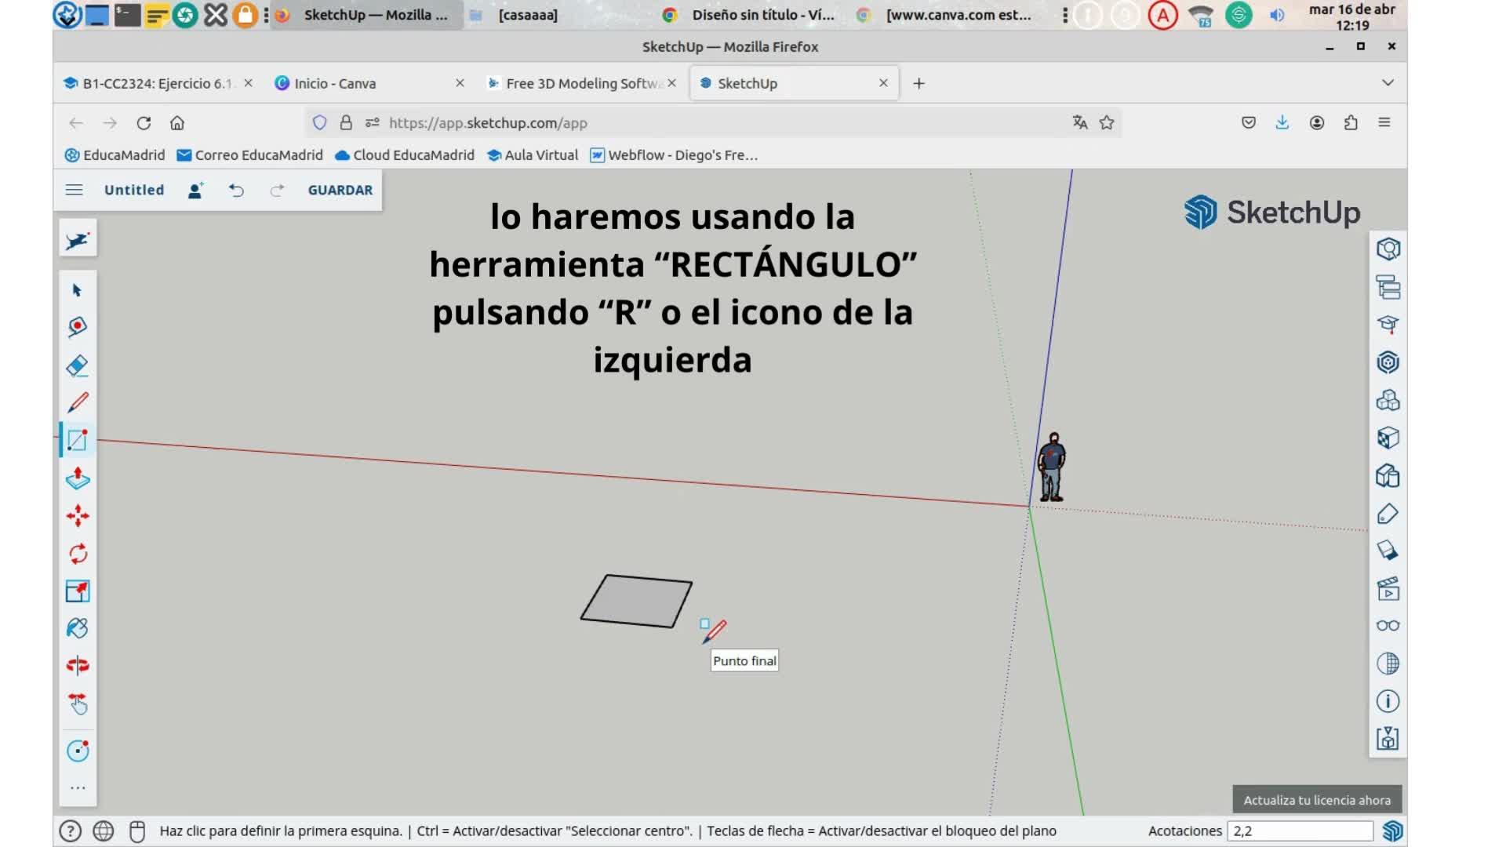Choose the Tape Measure tool
This screenshot has width=1506, height=847.
click(x=77, y=326)
